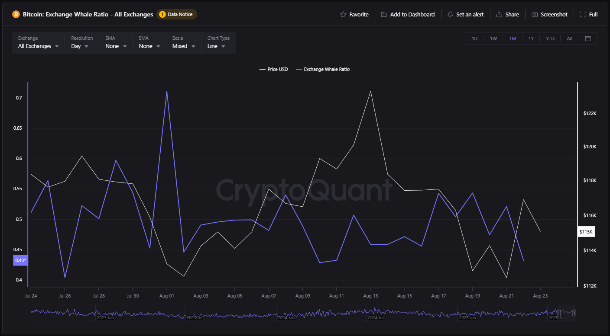This screenshot has width=610, height=336.
Task: Select the 1M time range
Action: [x=513, y=38]
